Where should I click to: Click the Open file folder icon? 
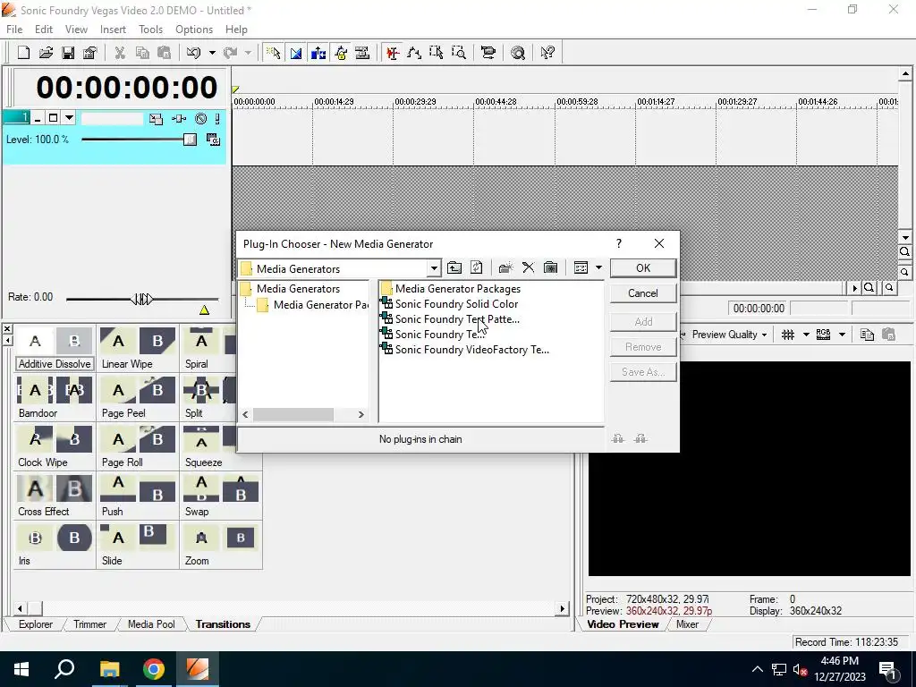point(46,53)
